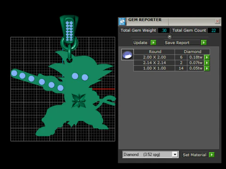This screenshot has height=169, width=226.
Task: Click the Round column header
Action: coord(155,52)
